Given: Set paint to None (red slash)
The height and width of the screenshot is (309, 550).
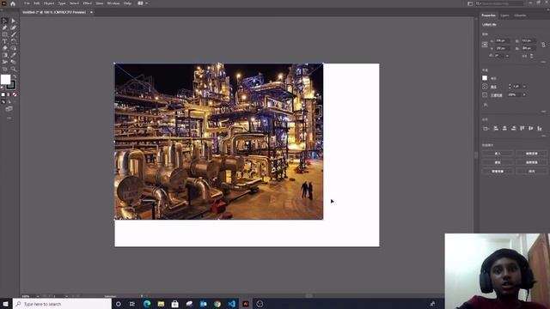Looking at the screenshot, I should point(15,94).
